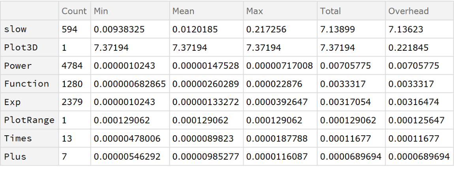This screenshot has width=454, height=177.
Task: Click the Overhead column header
Action: pyautogui.click(x=408, y=11)
